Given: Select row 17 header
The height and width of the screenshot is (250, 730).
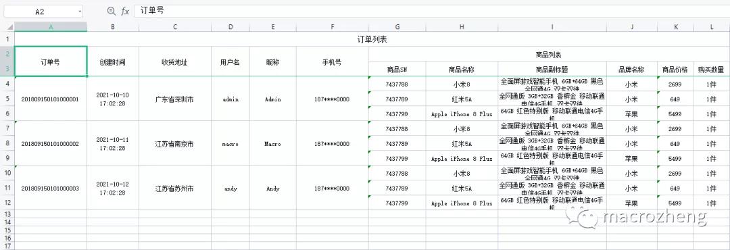Looking at the screenshot, I should tap(7, 246).
